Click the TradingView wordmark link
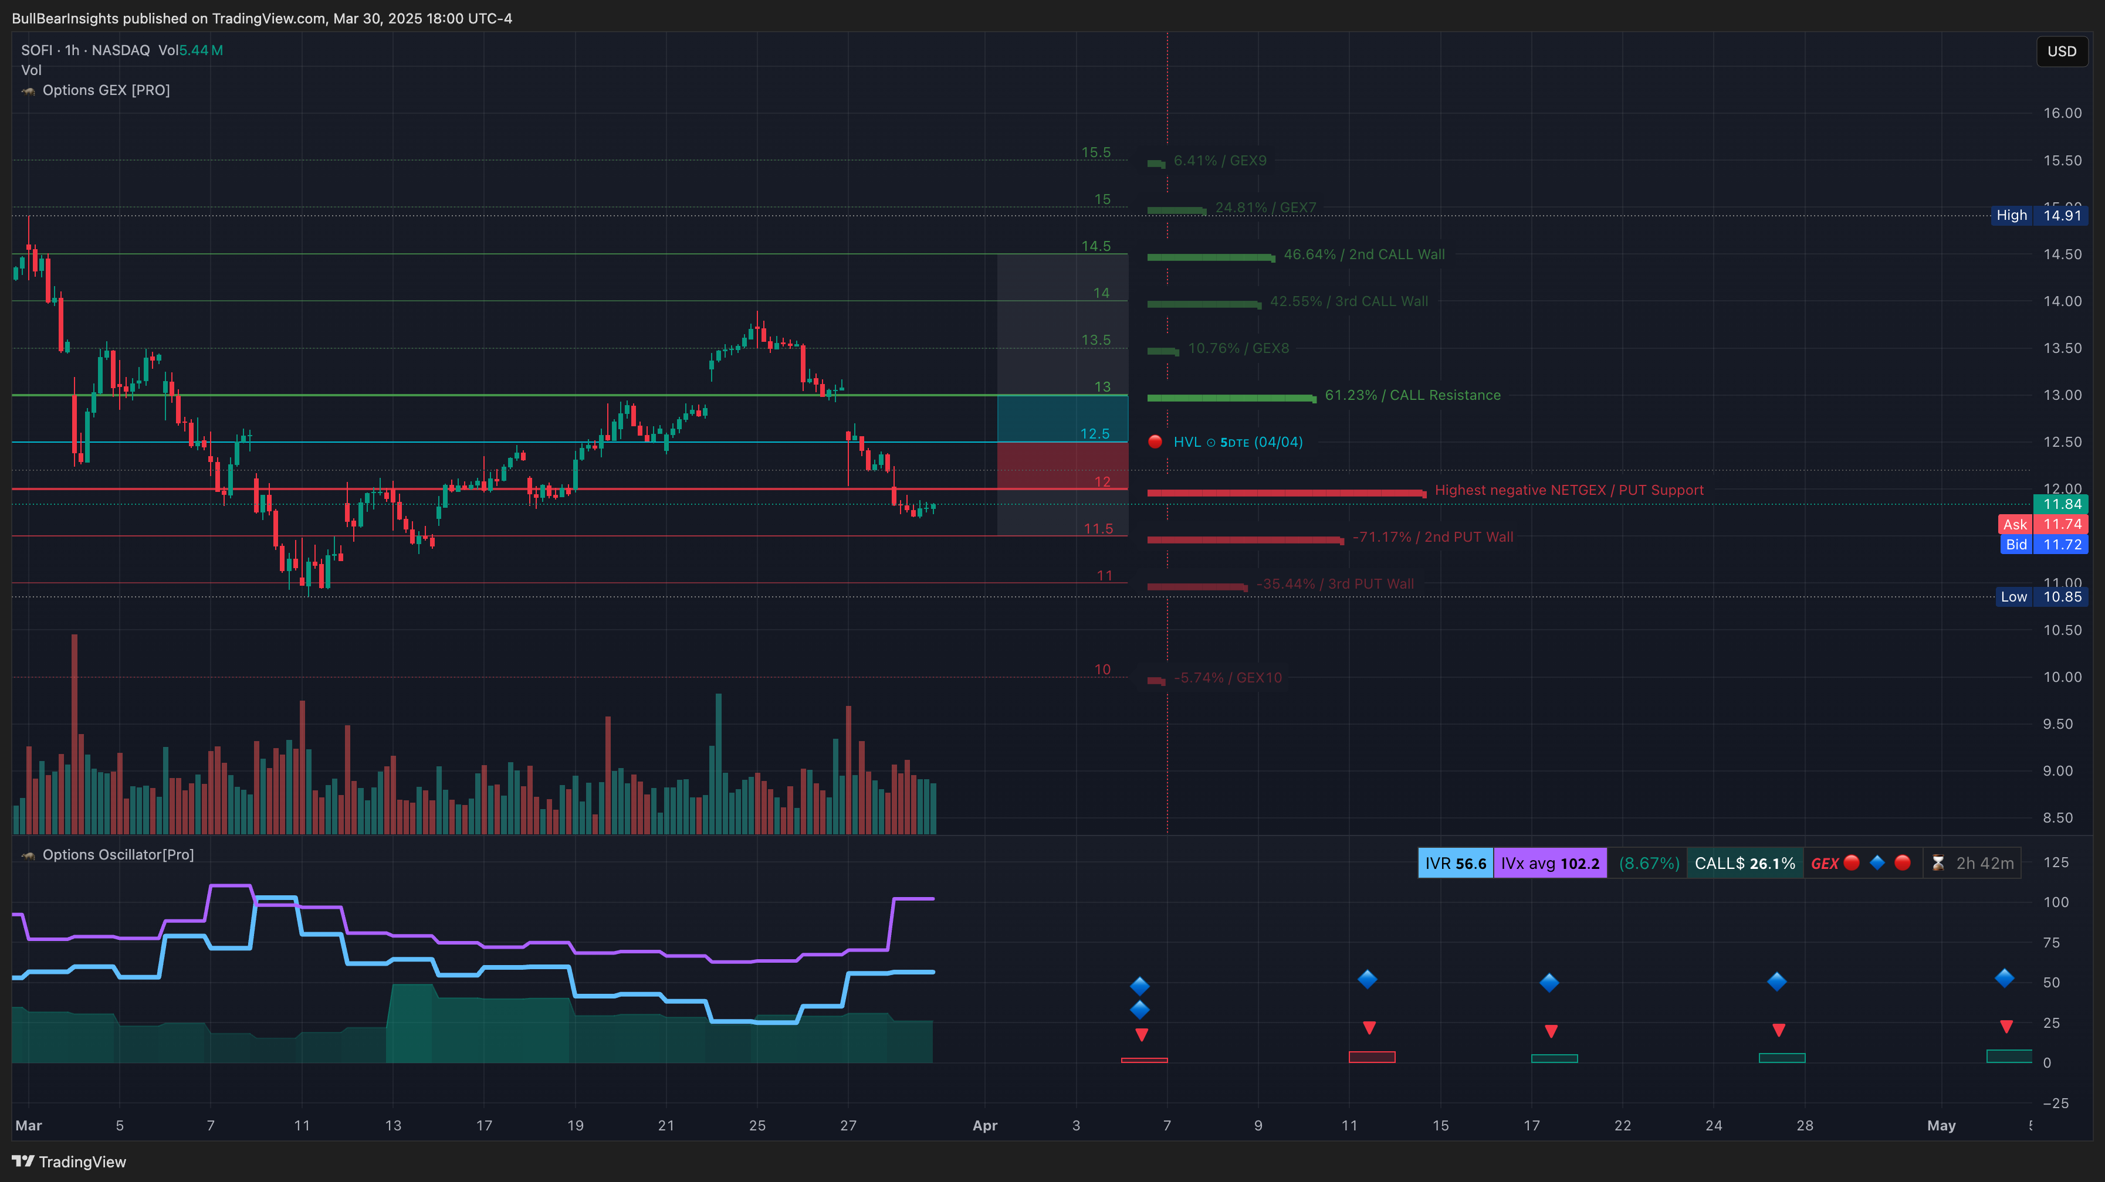The width and height of the screenshot is (2105, 1182). [x=83, y=1161]
